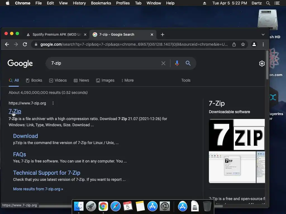The height and width of the screenshot is (214, 286).
Task: Open a new tab with plus button
Action: (163, 35)
